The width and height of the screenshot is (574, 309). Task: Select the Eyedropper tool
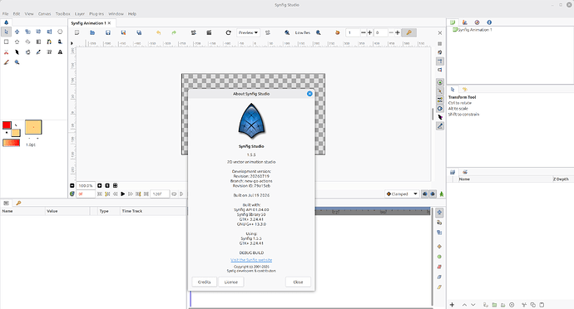38,52
